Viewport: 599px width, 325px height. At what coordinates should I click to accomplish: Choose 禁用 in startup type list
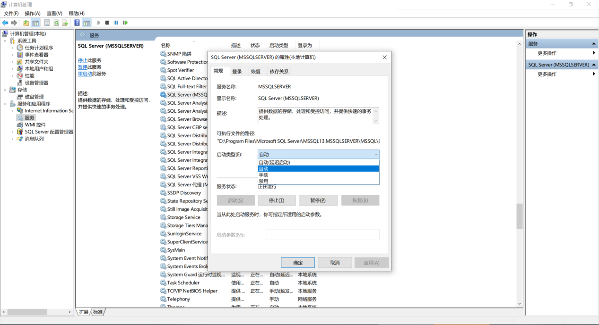point(318,181)
